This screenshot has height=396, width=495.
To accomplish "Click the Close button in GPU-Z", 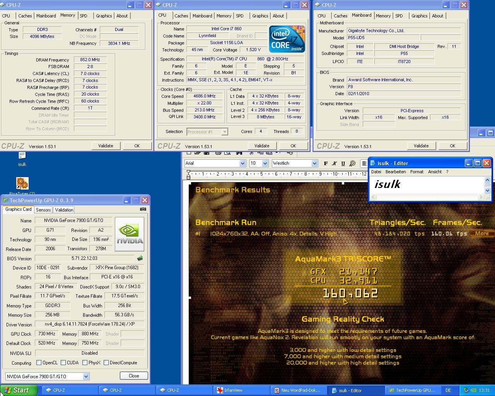I will 134,376.
